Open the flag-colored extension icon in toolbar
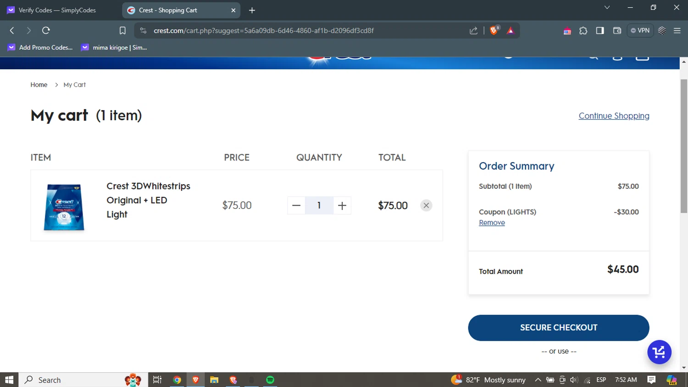688x387 pixels. [567, 31]
